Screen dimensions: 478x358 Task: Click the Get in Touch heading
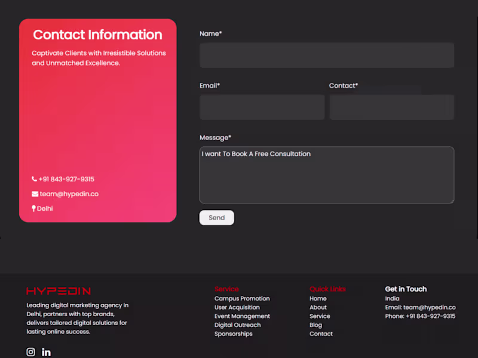[406, 289]
